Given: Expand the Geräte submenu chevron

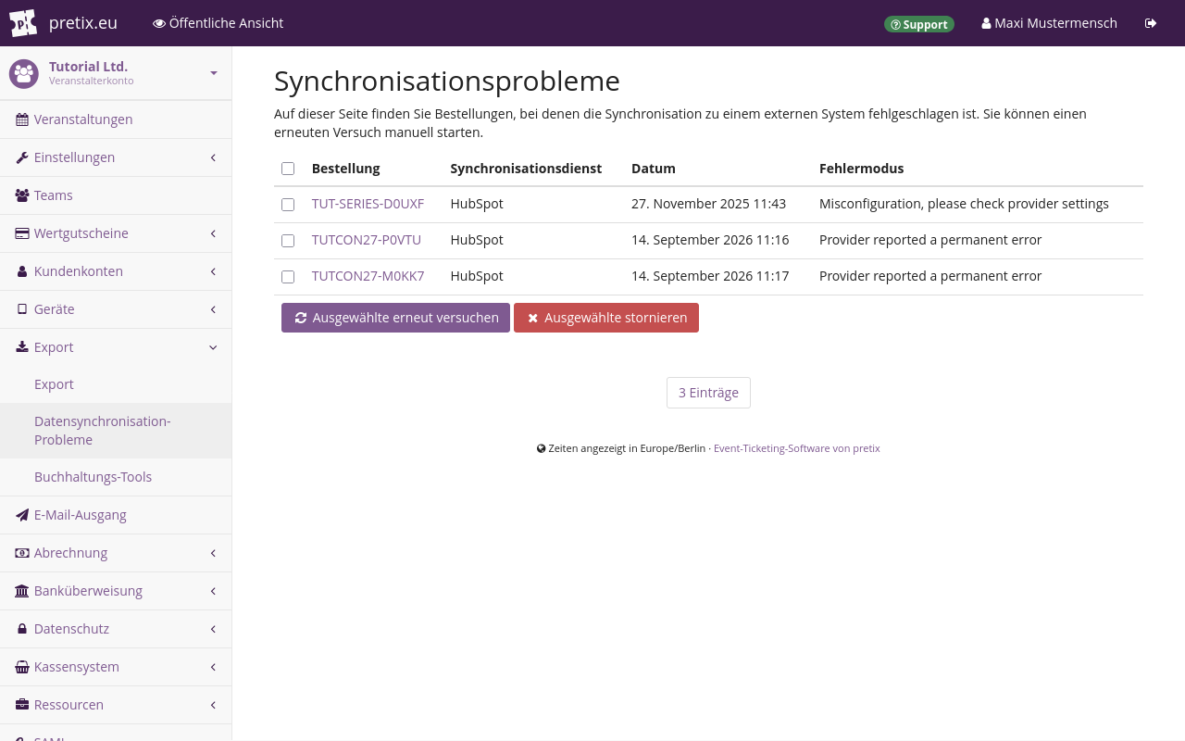Looking at the screenshot, I should click(213, 309).
